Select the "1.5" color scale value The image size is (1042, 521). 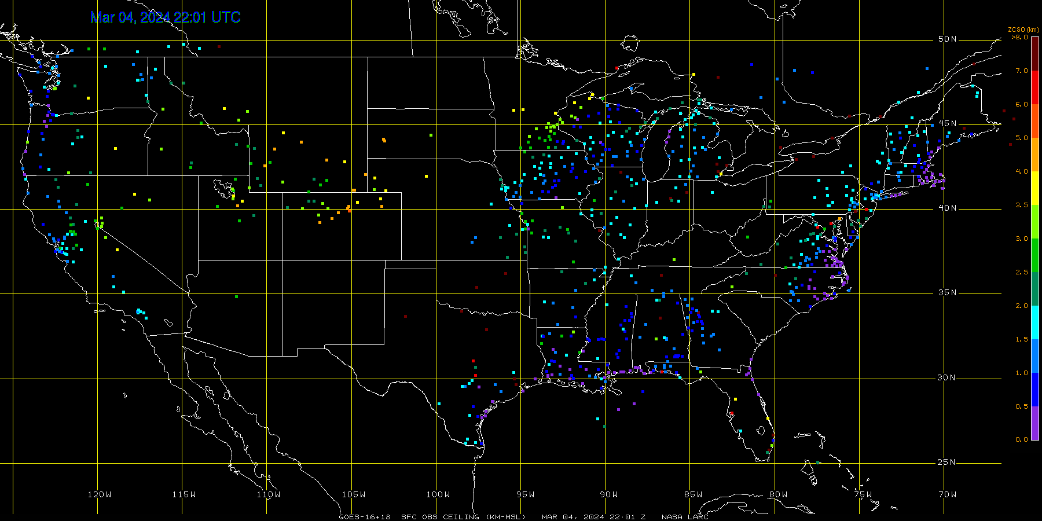[x=1022, y=339]
